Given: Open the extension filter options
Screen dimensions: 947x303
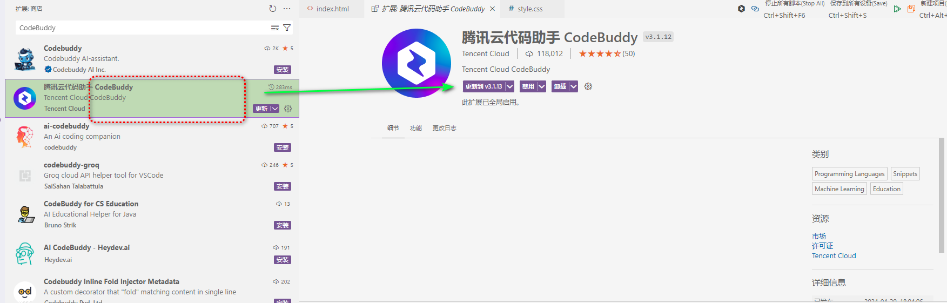Looking at the screenshot, I should (x=287, y=28).
